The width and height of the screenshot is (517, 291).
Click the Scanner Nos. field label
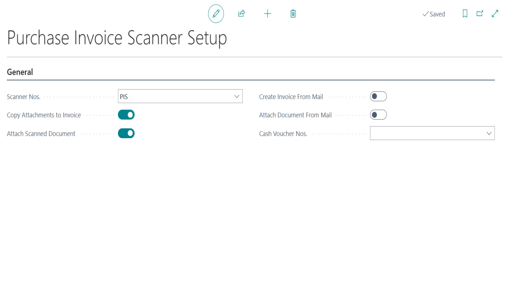pos(24,97)
